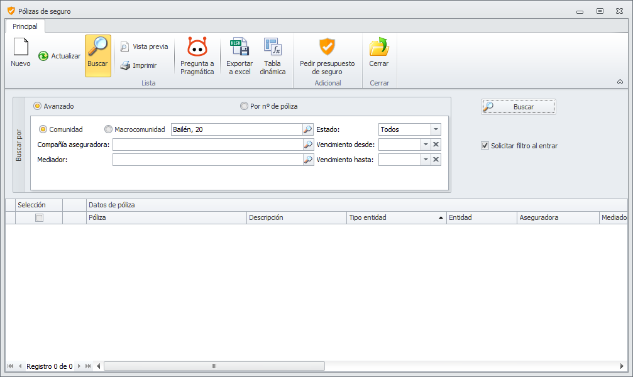Collapse the ribbon with the chevron arrow
Screen dimensions: 633x377
[620, 82]
